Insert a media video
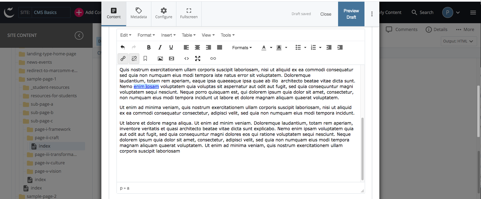The image size is (481, 199). (172, 58)
